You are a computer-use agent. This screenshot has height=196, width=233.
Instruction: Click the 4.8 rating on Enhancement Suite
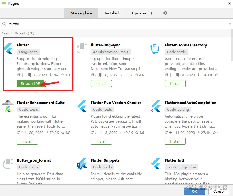coord(66,133)
